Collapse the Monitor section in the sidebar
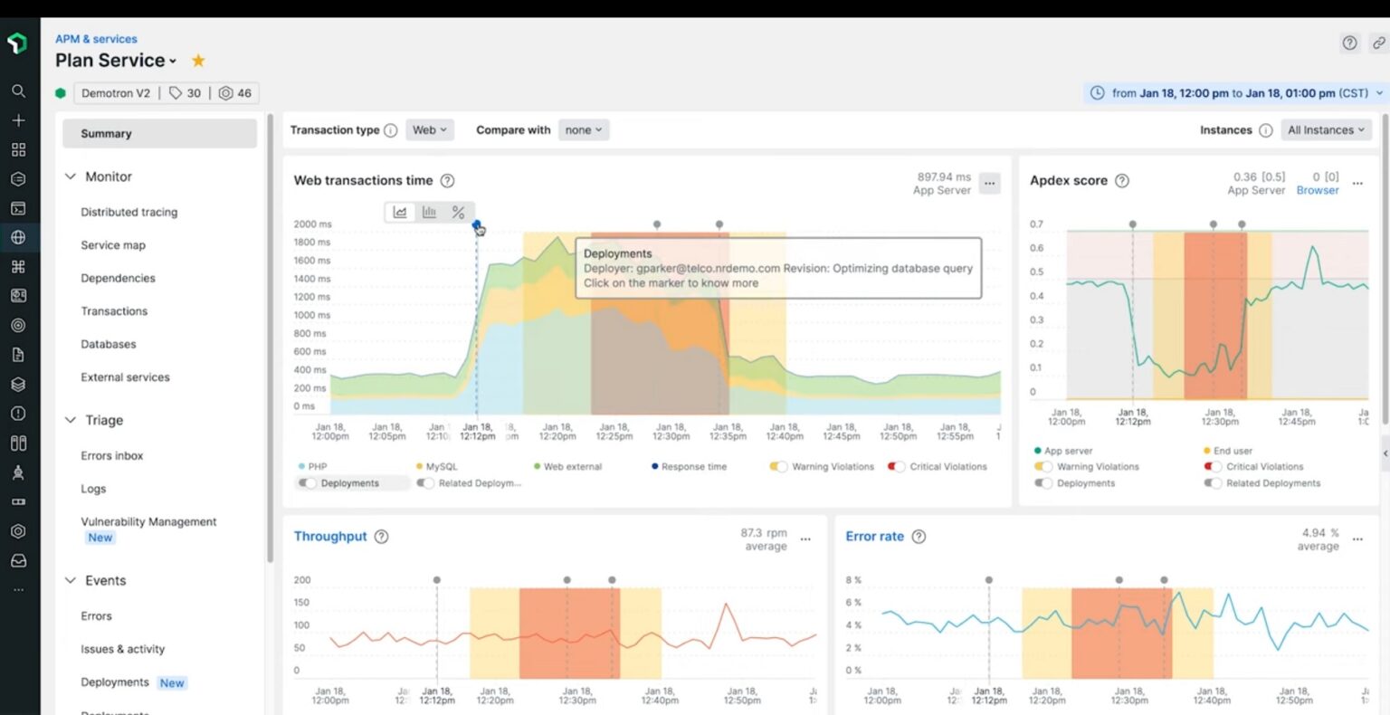Screen dimensions: 1390x715 (x=70, y=176)
